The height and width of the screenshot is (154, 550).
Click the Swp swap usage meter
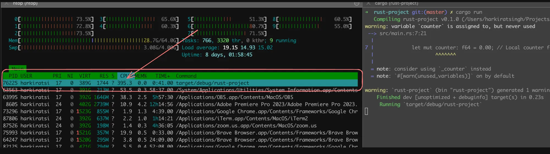click(80, 48)
